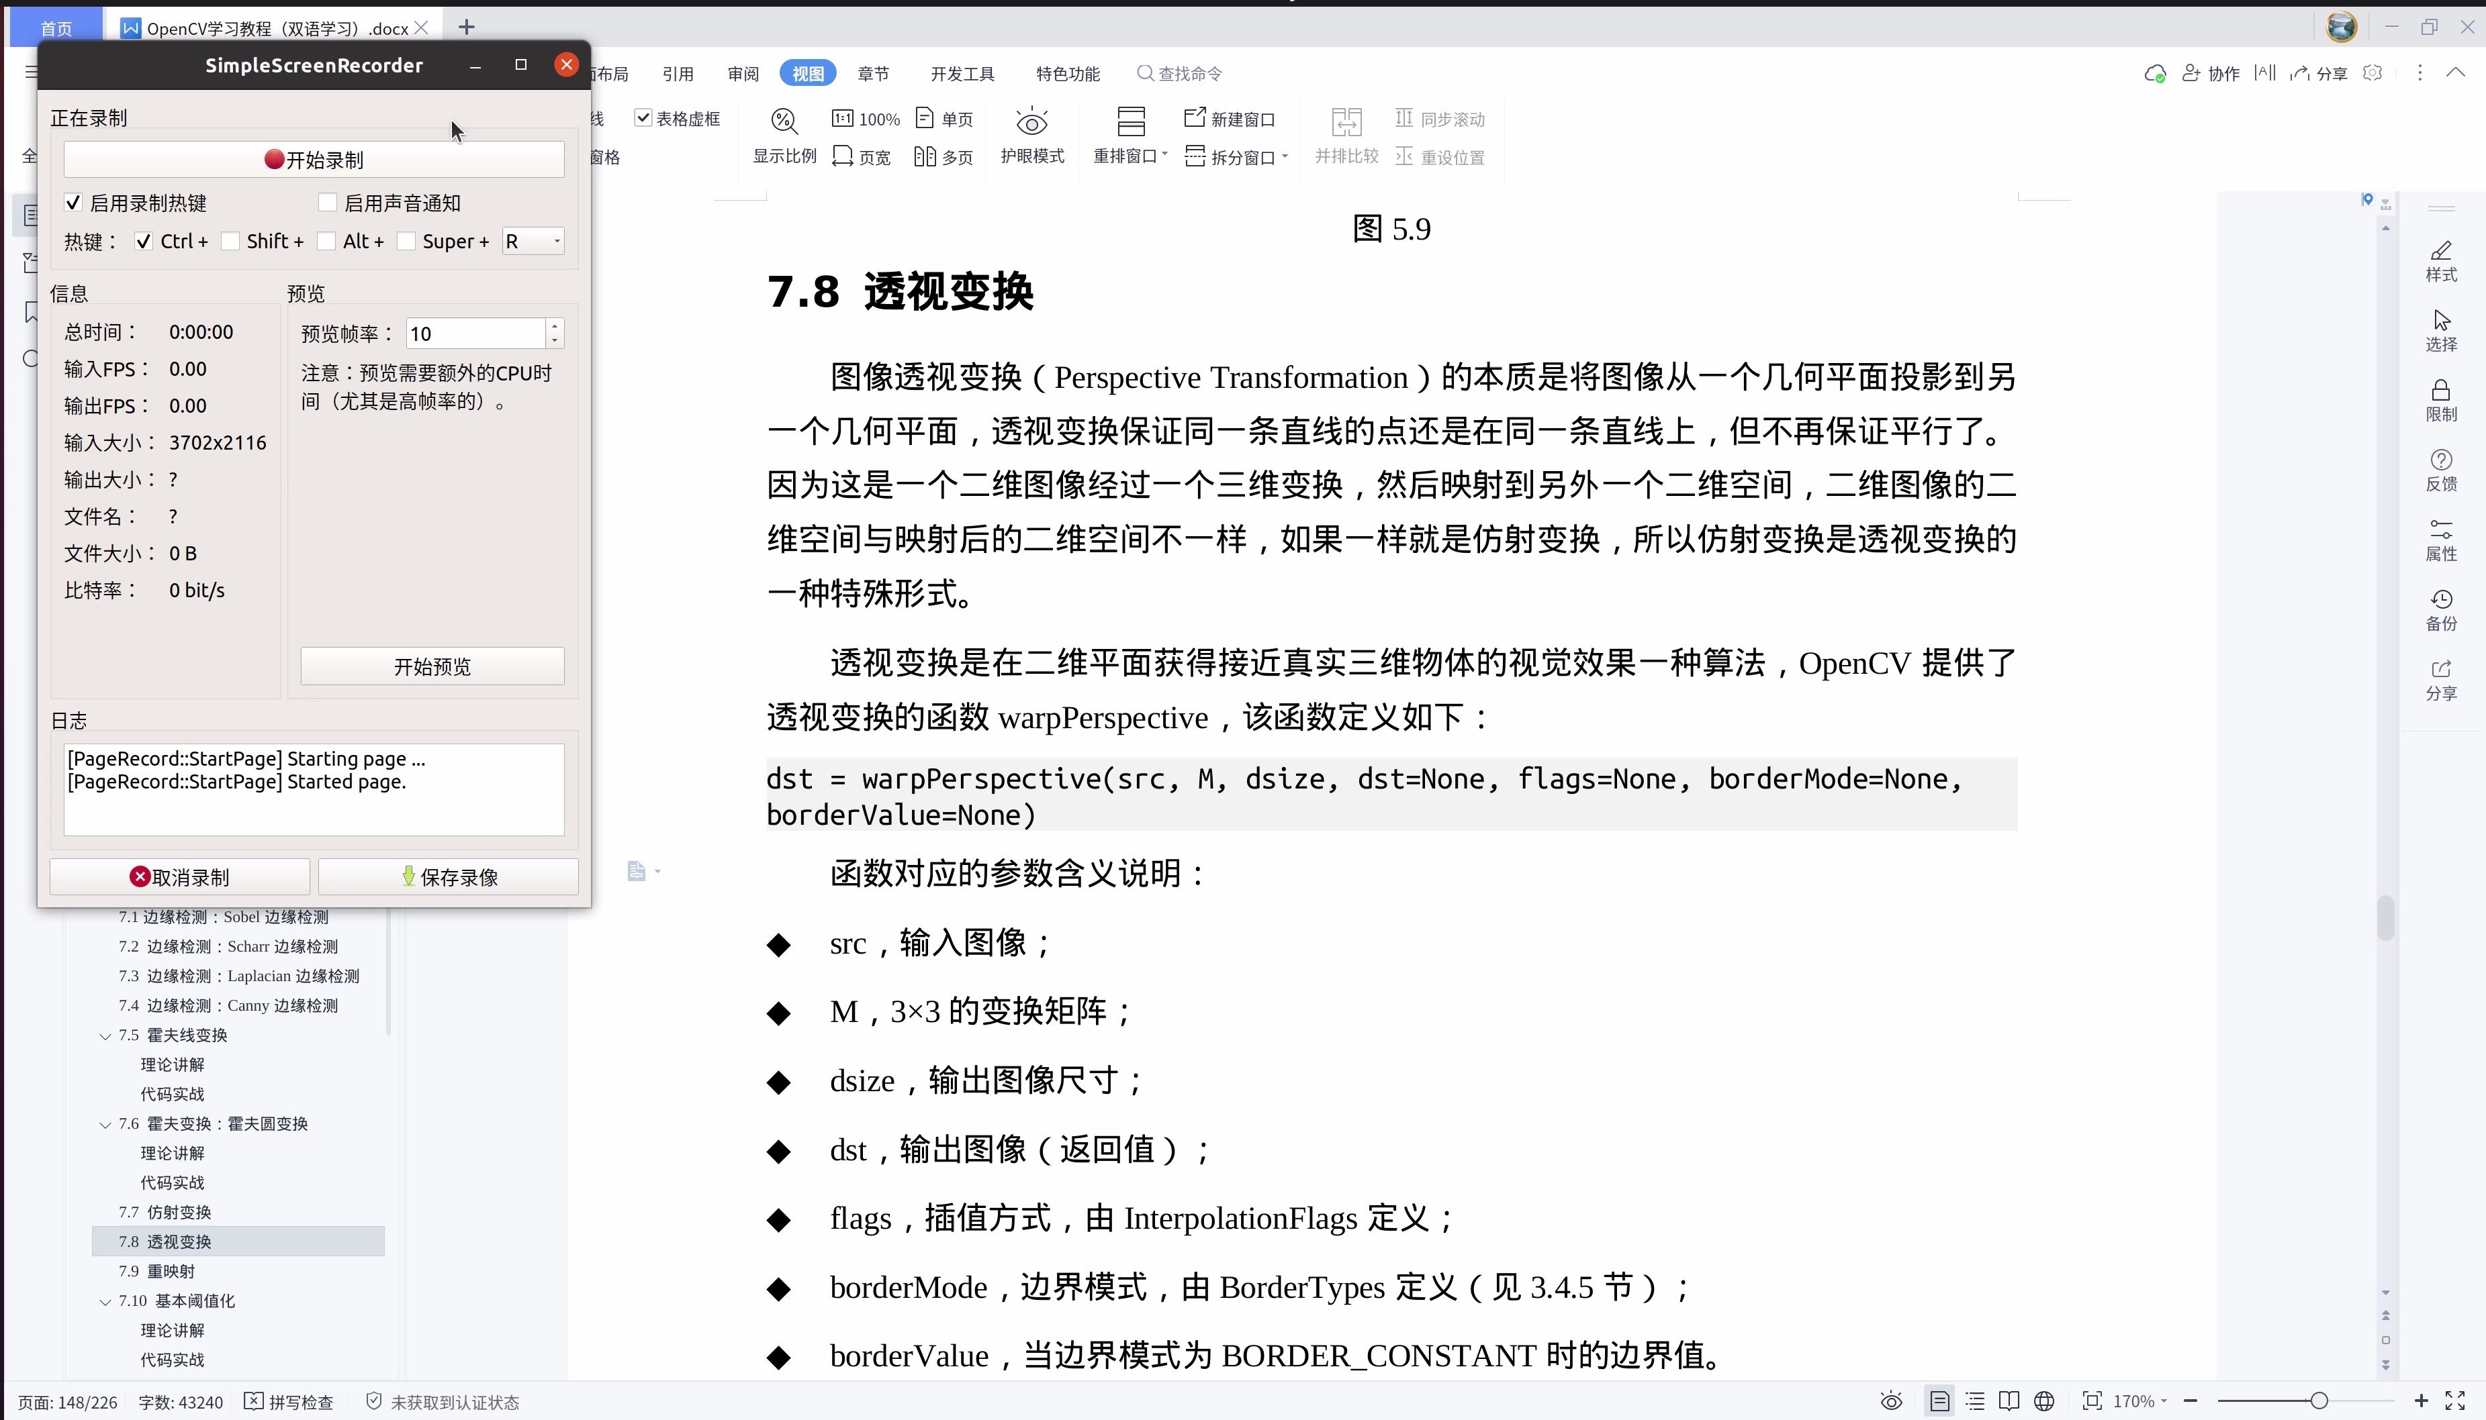Click the 保存录像 save recording button
Image resolution: width=2486 pixels, height=1420 pixels.
tap(448, 876)
